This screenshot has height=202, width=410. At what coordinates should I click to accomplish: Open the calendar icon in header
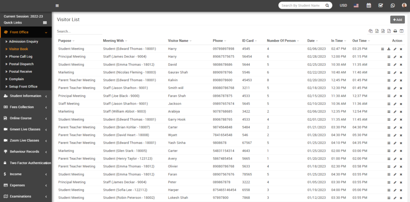click(369, 6)
